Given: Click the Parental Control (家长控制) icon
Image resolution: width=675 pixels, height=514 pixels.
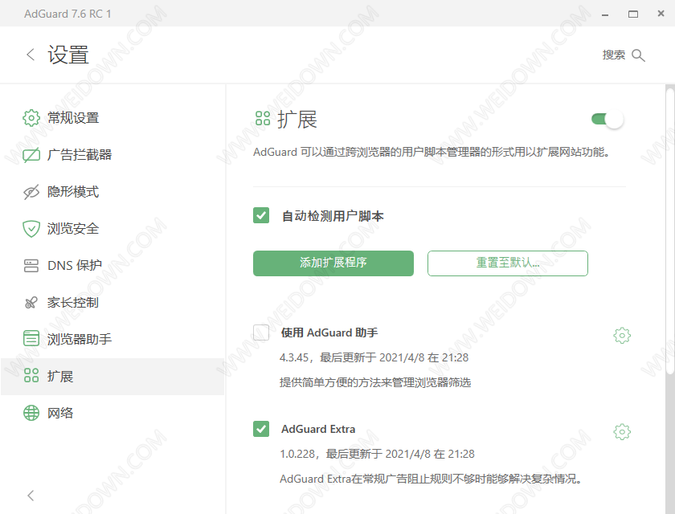Looking at the screenshot, I should click(31, 303).
